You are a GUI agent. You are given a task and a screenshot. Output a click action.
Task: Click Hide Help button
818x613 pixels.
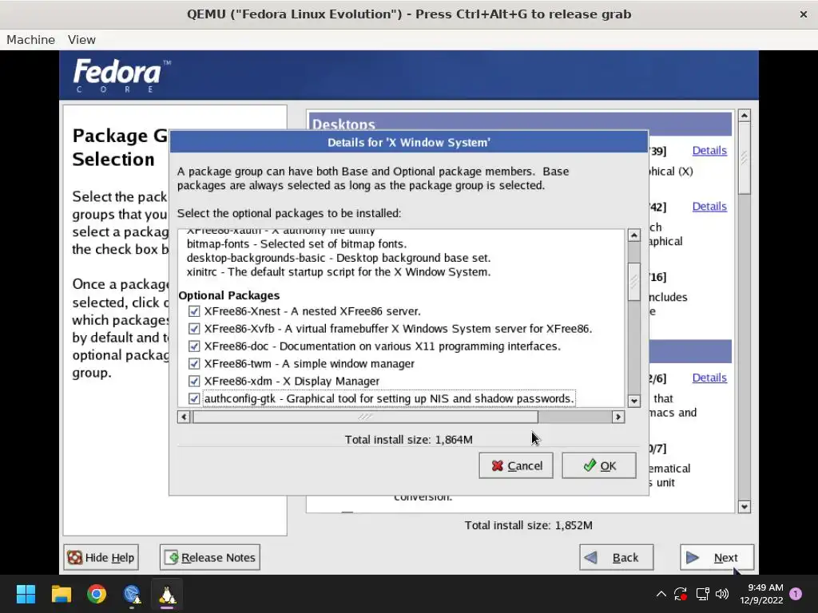101,558
